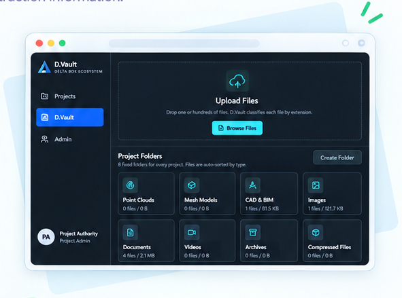This screenshot has width=402, height=298.
Task: Click the Videos camera icon
Action: point(192,232)
